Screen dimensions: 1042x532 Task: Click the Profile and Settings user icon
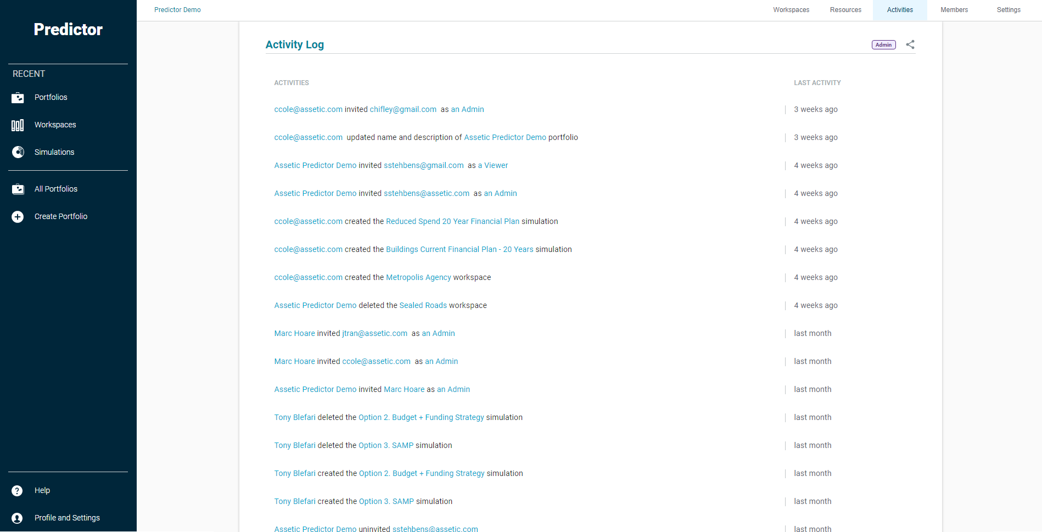17,518
